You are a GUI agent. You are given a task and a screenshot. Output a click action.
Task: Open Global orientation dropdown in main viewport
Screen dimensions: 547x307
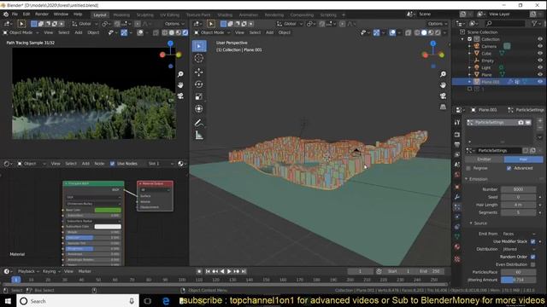[x=290, y=24]
